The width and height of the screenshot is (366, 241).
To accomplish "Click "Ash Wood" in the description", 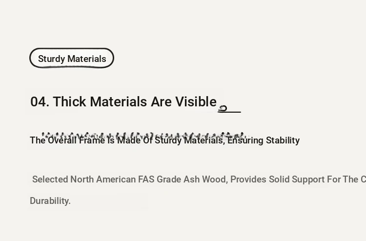I will (x=204, y=180).
